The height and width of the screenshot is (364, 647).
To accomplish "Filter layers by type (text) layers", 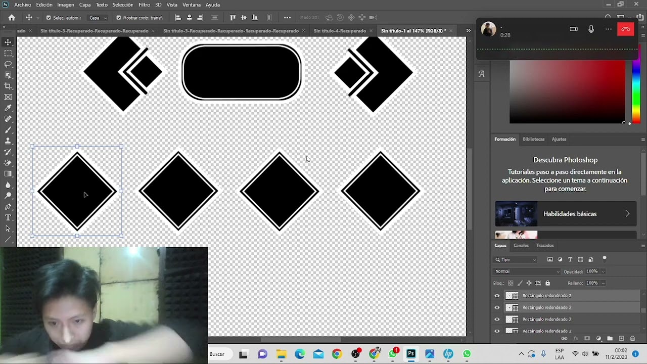I will 570,259.
